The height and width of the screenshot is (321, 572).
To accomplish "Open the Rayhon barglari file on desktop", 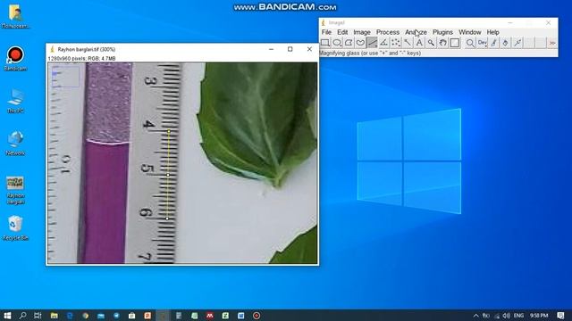I will 15,190.
